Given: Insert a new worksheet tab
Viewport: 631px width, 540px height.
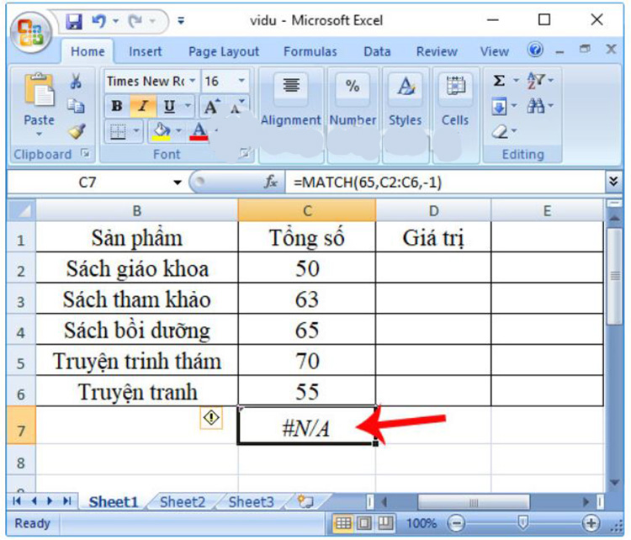Looking at the screenshot, I should pyautogui.click(x=305, y=501).
